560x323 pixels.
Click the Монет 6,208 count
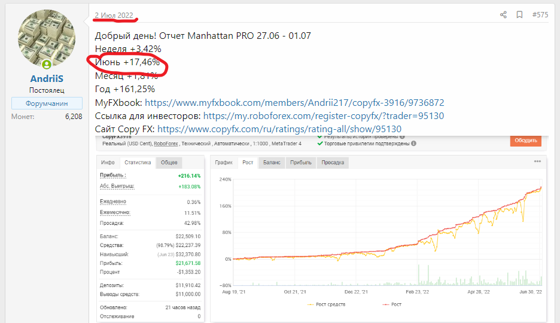(74, 117)
